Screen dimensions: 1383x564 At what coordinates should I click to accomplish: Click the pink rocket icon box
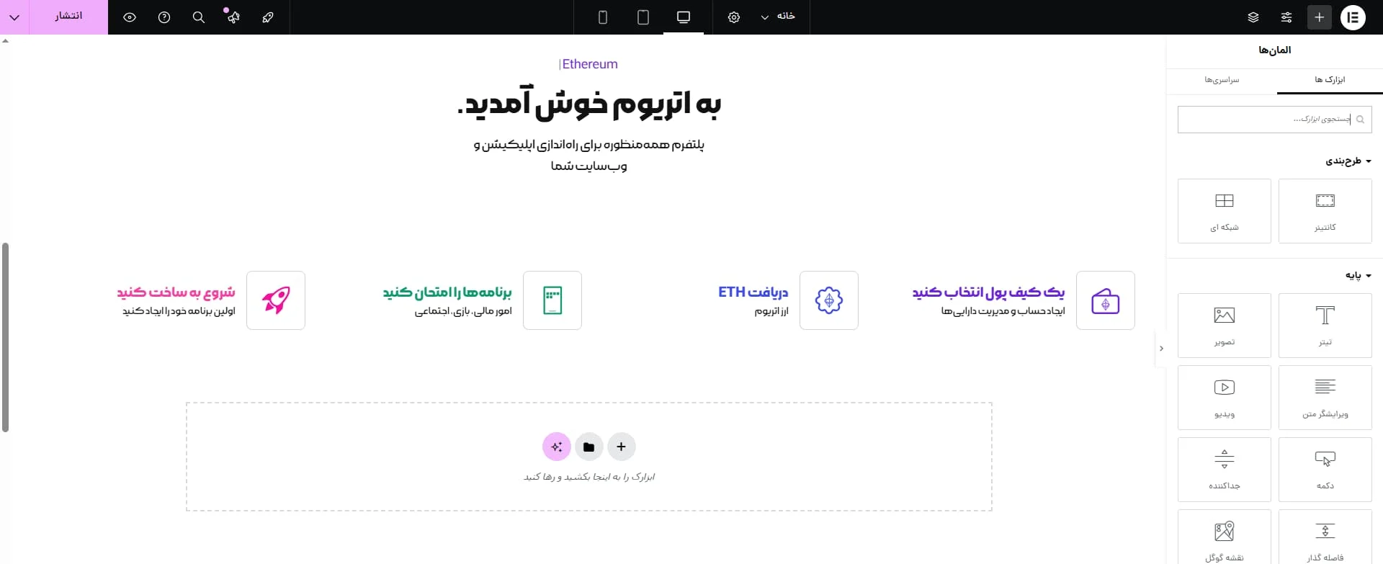click(276, 300)
